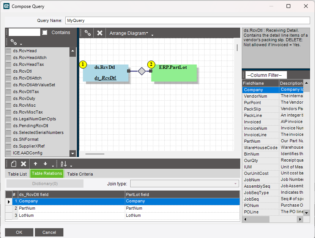
Task: Click the Cancel button
Action: click(49, 232)
